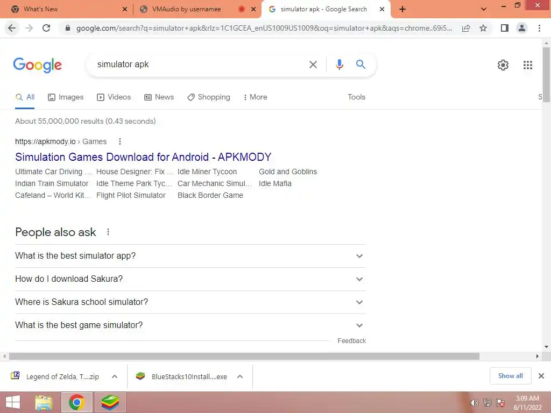Image resolution: width=551 pixels, height=413 pixels.
Task: Switch to the Videos results tab
Action: click(x=114, y=97)
